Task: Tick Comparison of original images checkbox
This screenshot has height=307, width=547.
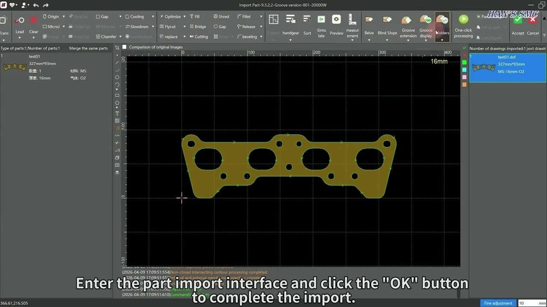Action: [124, 47]
